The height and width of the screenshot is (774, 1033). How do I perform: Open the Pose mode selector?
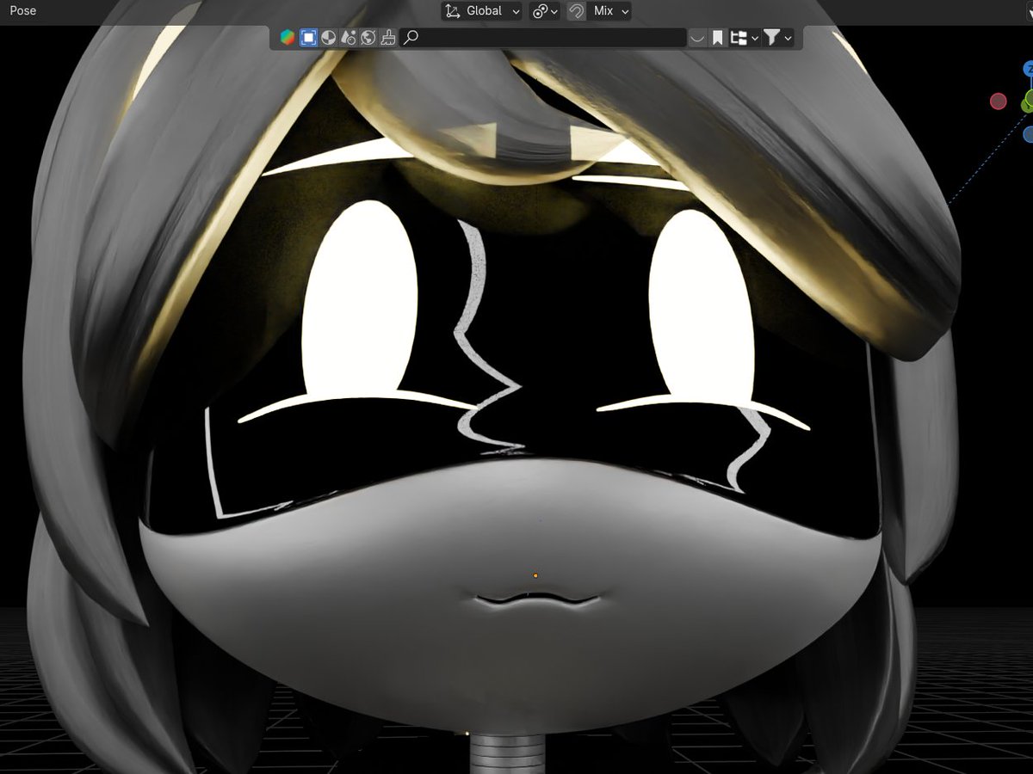[x=23, y=11]
